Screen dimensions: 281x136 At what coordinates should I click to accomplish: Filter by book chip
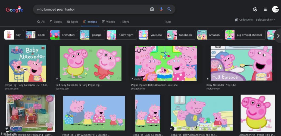click(x=37, y=35)
